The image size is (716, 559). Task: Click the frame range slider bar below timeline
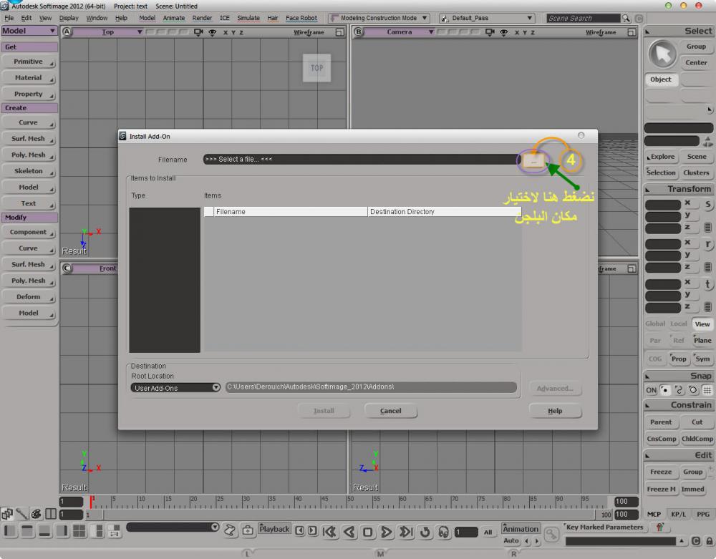click(x=347, y=515)
